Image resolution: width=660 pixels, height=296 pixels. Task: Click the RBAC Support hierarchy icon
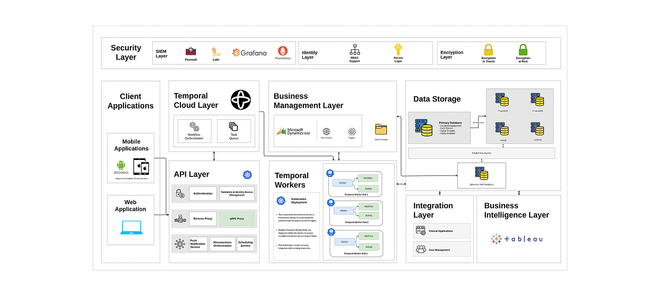click(354, 50)
